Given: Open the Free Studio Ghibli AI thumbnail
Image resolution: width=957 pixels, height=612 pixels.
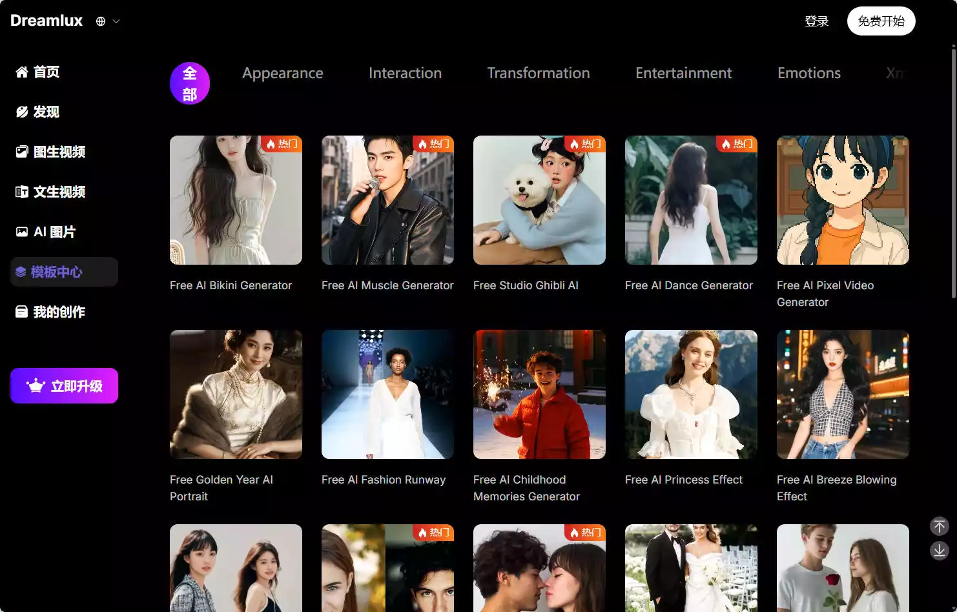Looking at the screenshot, I should 539,200.
